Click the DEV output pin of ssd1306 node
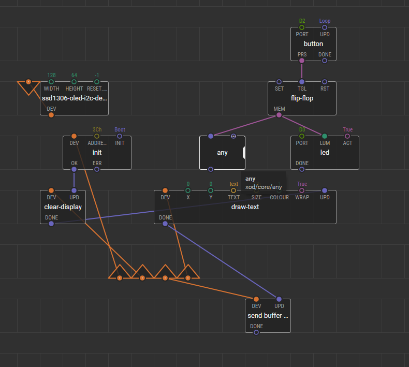This screenshot has width=409, height=367. (51, 115)
